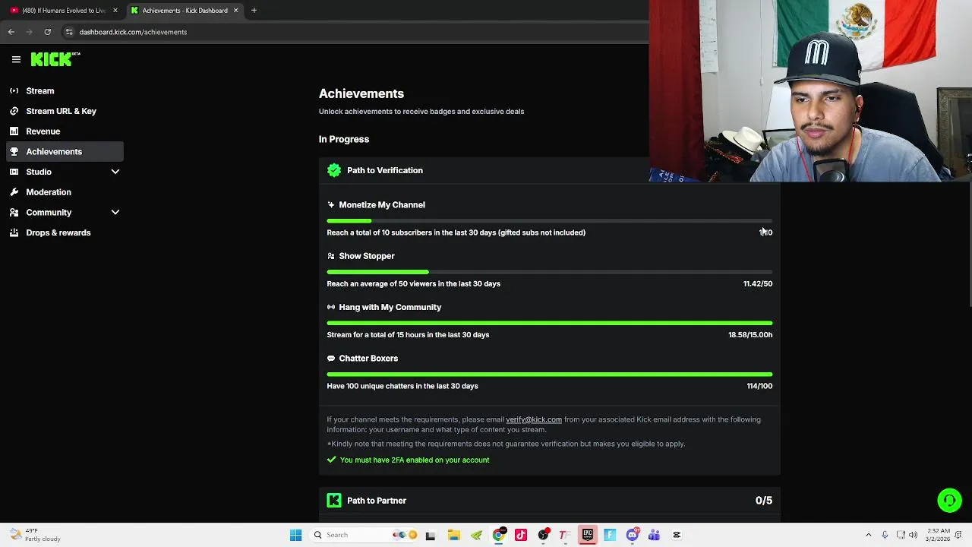
Task: Open the Windows Start menu
Action: tap(295, 535)
